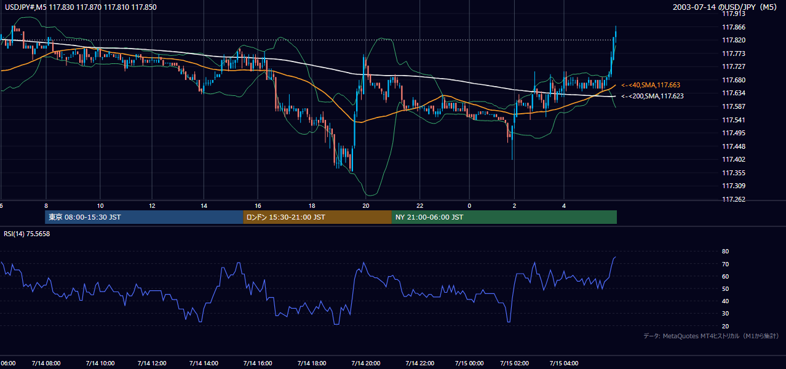786x369 pixels.
Task: Click the 117.866 price axis label
Action: (734, 27)
